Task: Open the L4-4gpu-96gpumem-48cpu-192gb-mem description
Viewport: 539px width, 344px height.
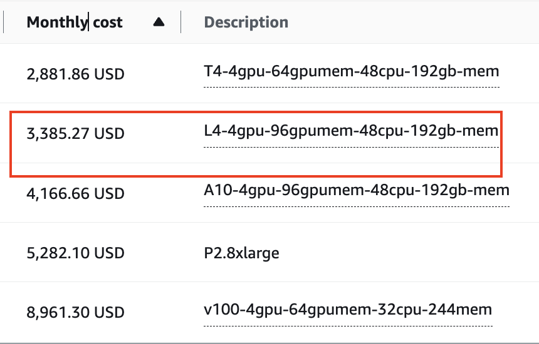Action: click(352, 131)
